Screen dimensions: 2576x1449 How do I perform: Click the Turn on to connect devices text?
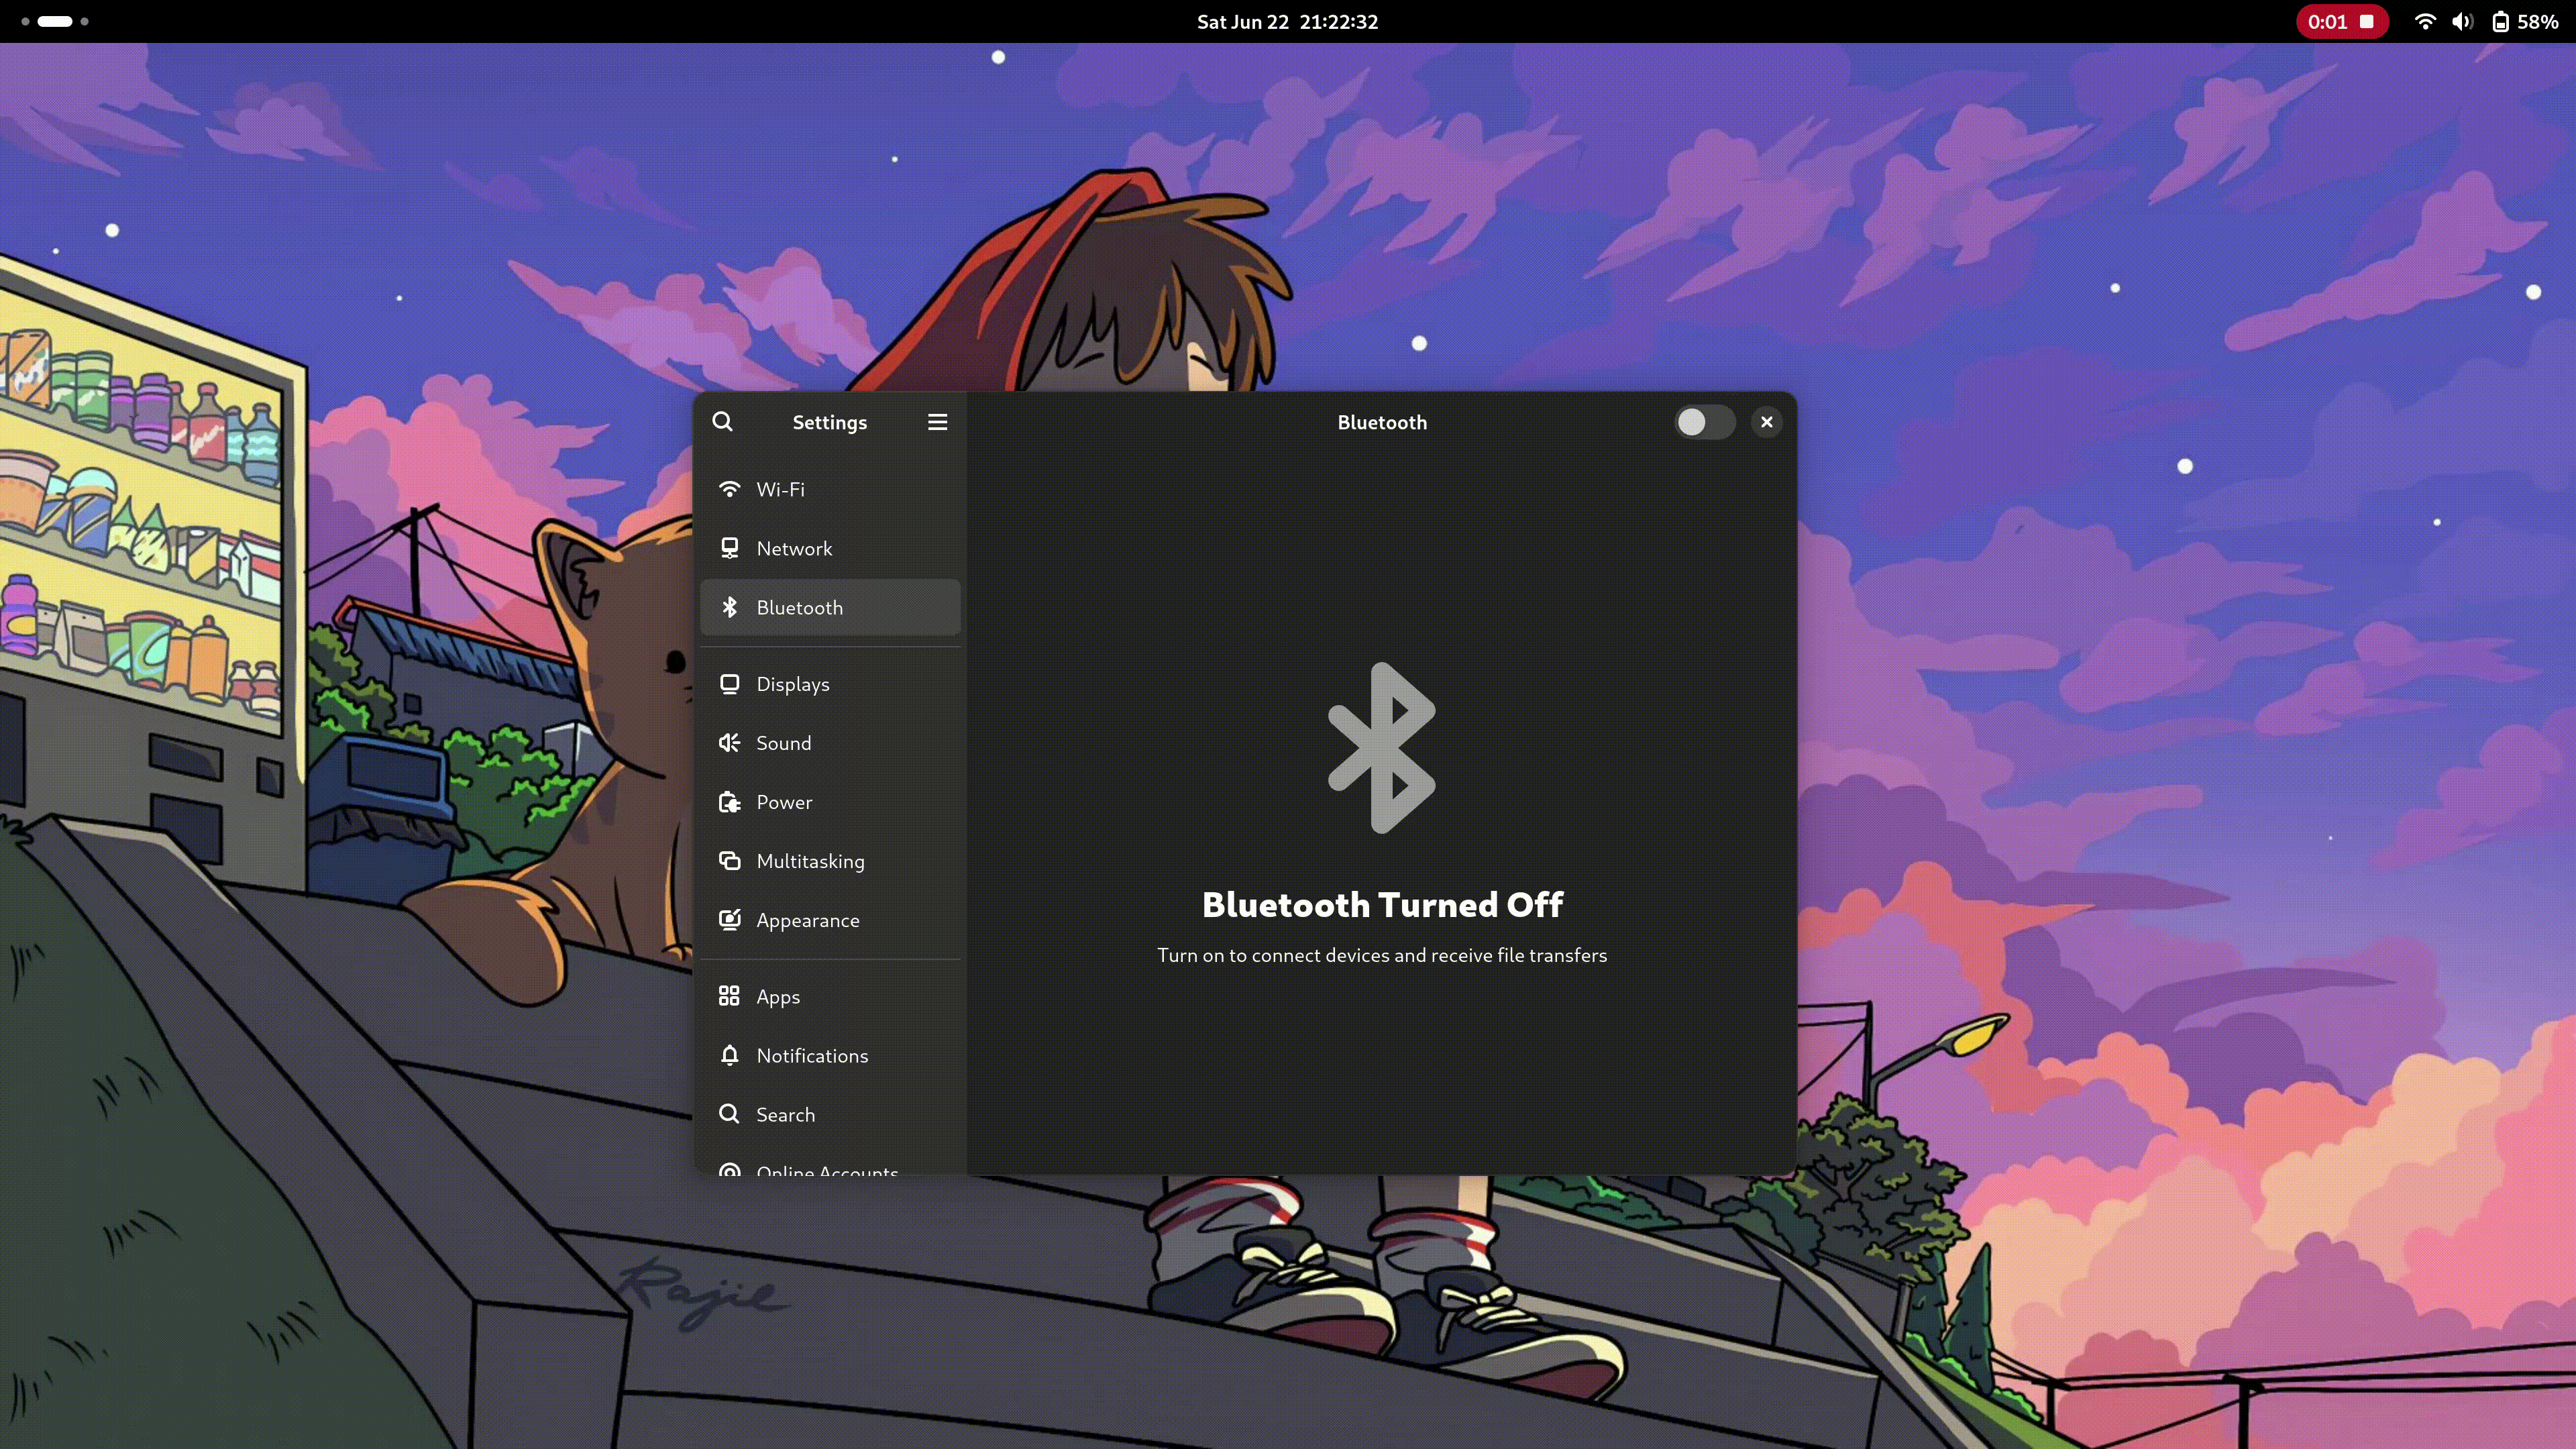point(1382,955)
